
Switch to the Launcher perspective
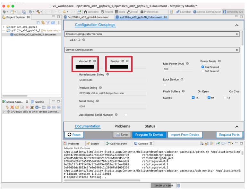pos(184,12)
